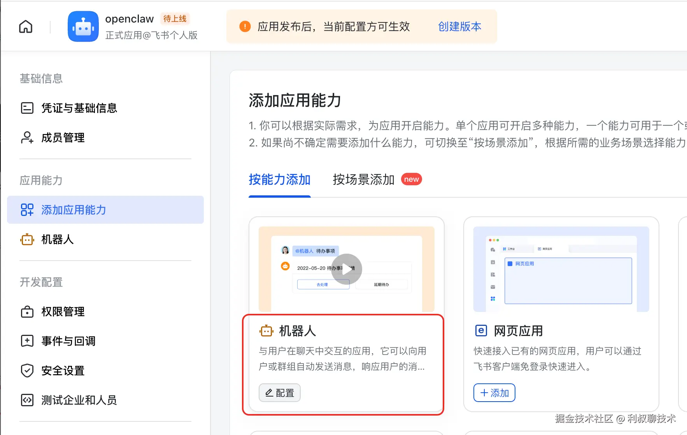The height and width of the screenshot is (435, 687).
Task: Select 添加应用能力 menu item
Action: (105, 210)
